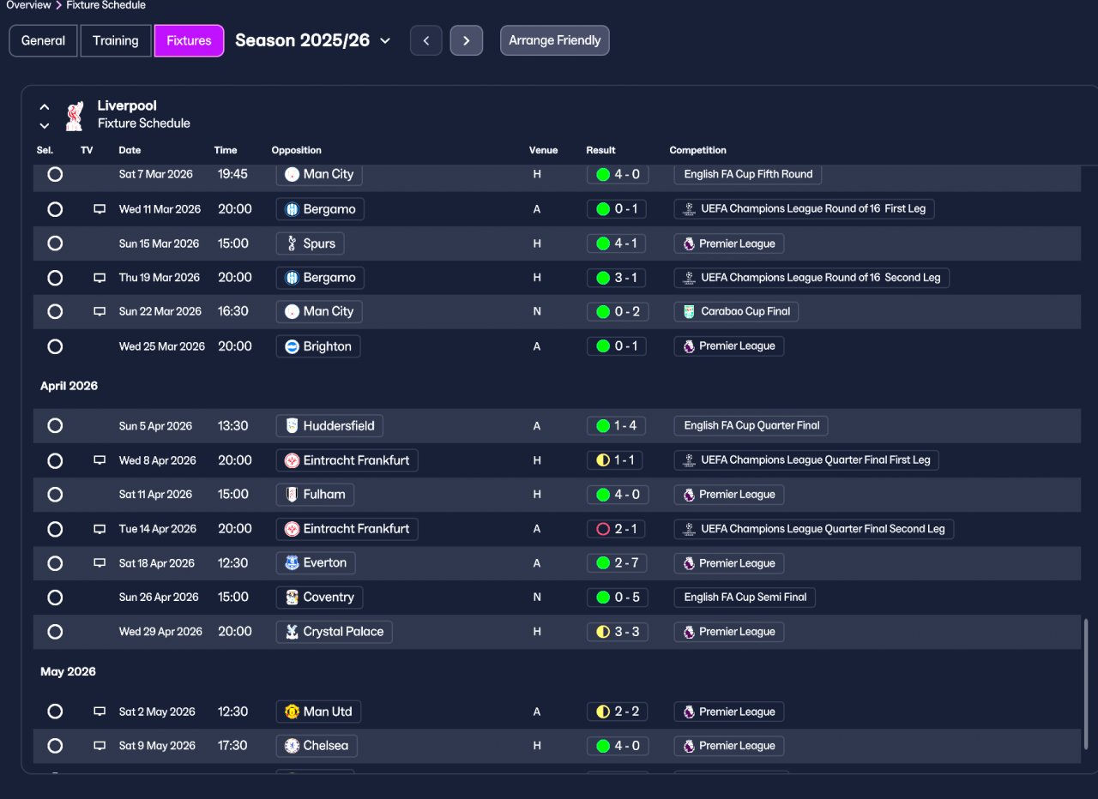Open the Season 2025/26 dropdown
This screenshot has width=1098, height=799.
pos(313,40)
